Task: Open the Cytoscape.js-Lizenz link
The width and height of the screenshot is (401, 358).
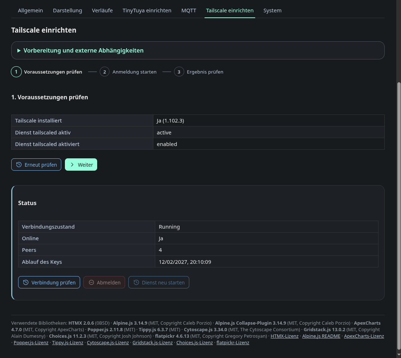Action: 108,343
